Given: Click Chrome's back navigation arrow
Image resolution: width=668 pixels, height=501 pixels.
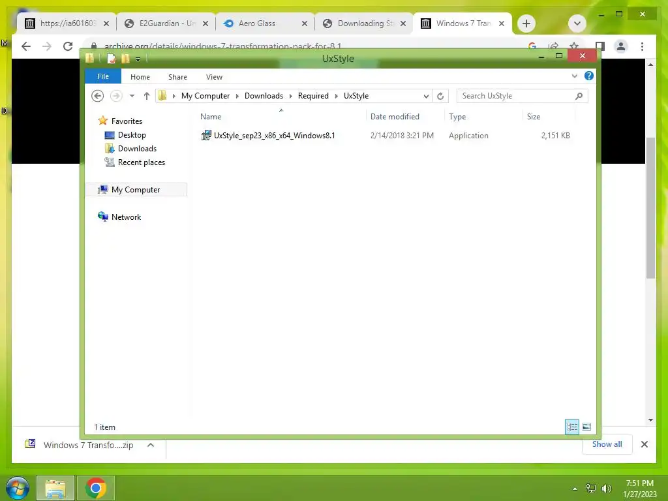Looking at the screenshot, I should pos(26,46).
